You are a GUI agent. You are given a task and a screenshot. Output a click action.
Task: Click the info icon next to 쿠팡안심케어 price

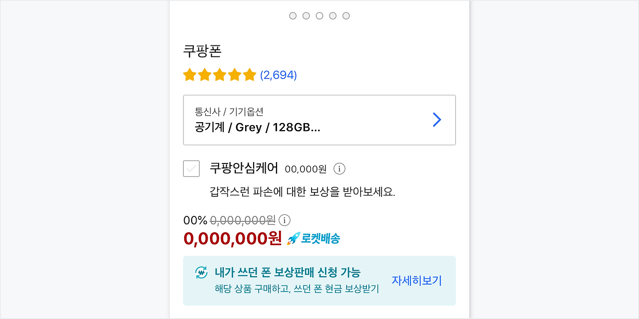(x=339, y=168)
